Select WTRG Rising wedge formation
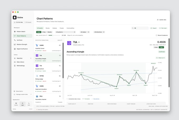 click(x=48, y=78)
